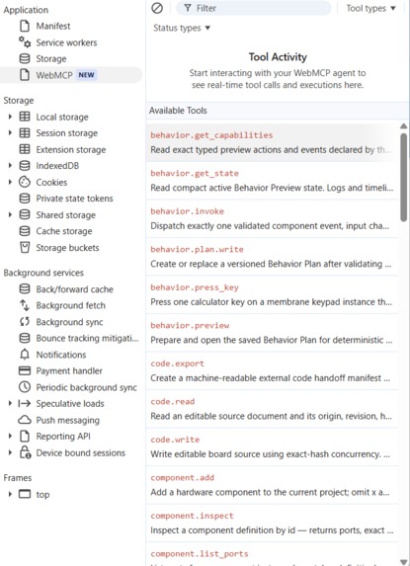Select the code.write tool
410x566 pixels.
point(273,446)
